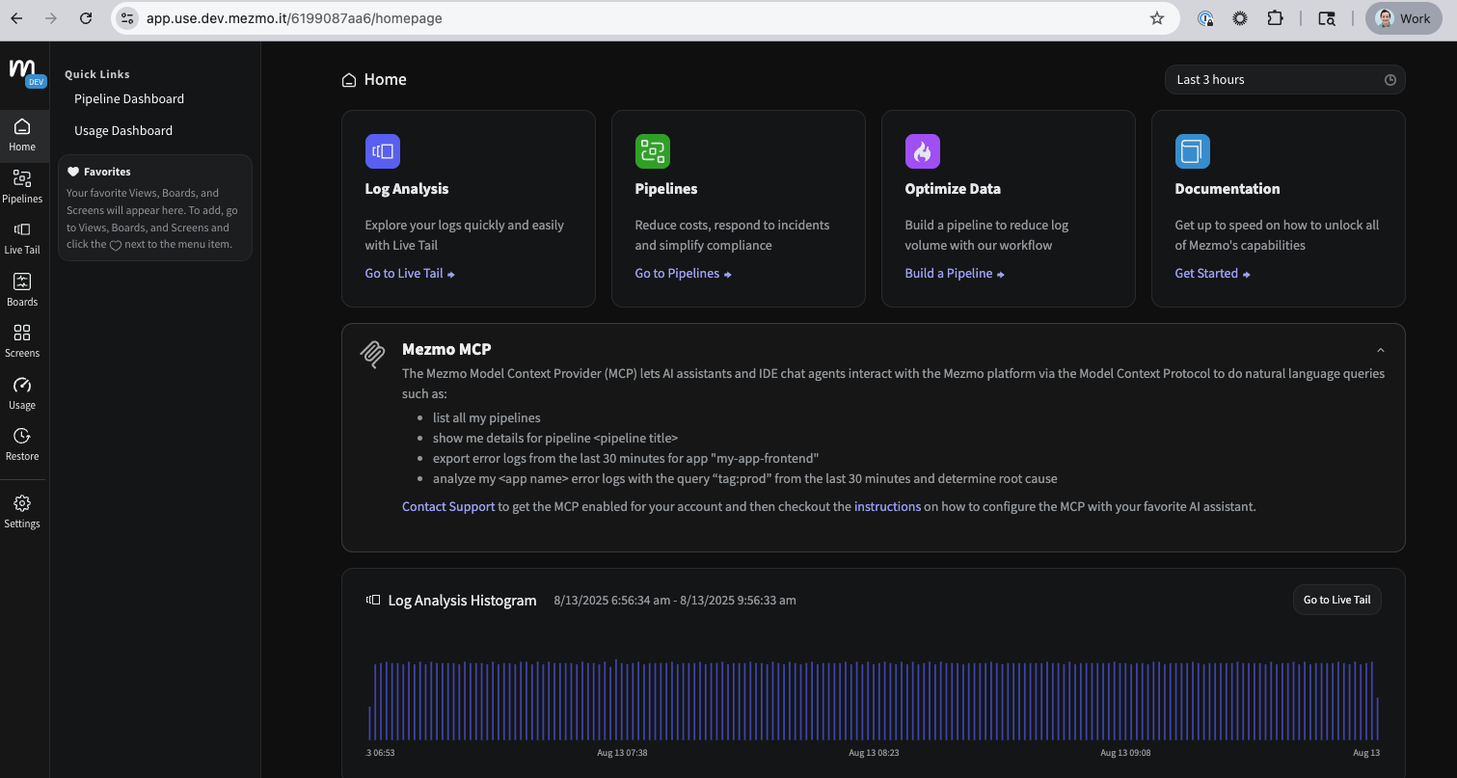Click the home icon beside Home heading
Viewport: 1457px width, 778px height.
[x=349, y=80]
